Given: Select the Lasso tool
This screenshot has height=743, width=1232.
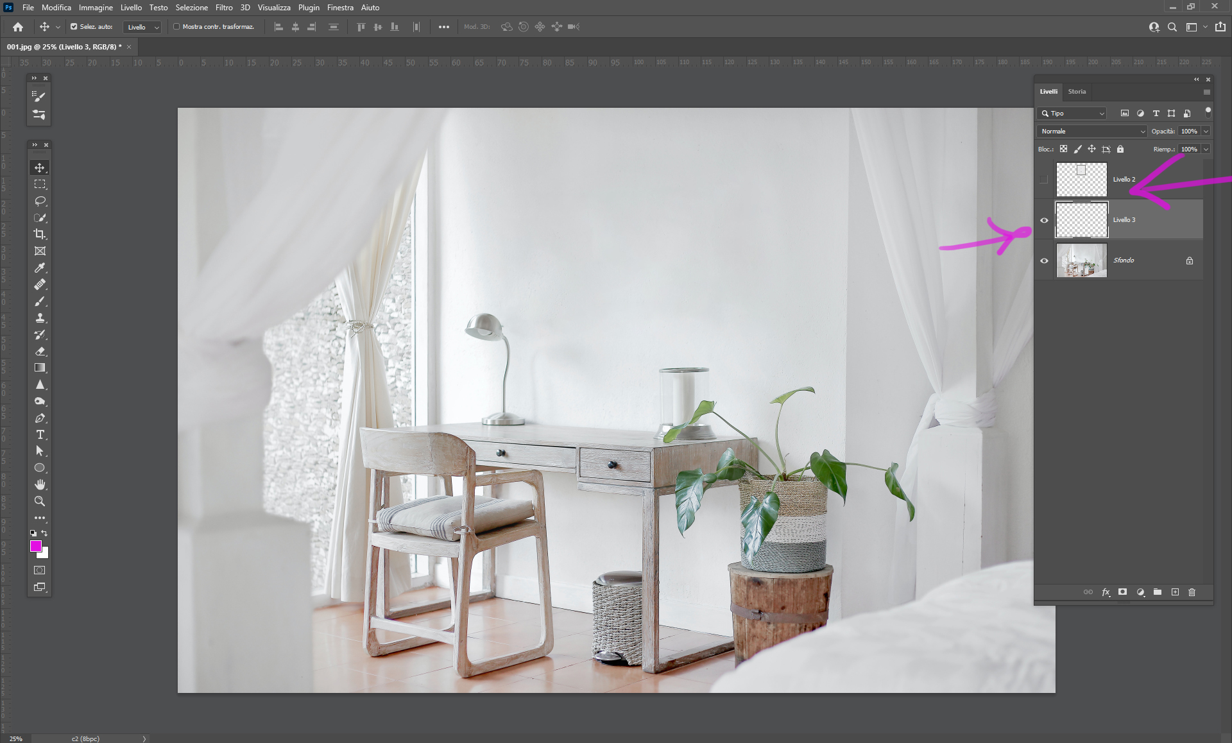Looking at the screenshot, I should [40, 201].
